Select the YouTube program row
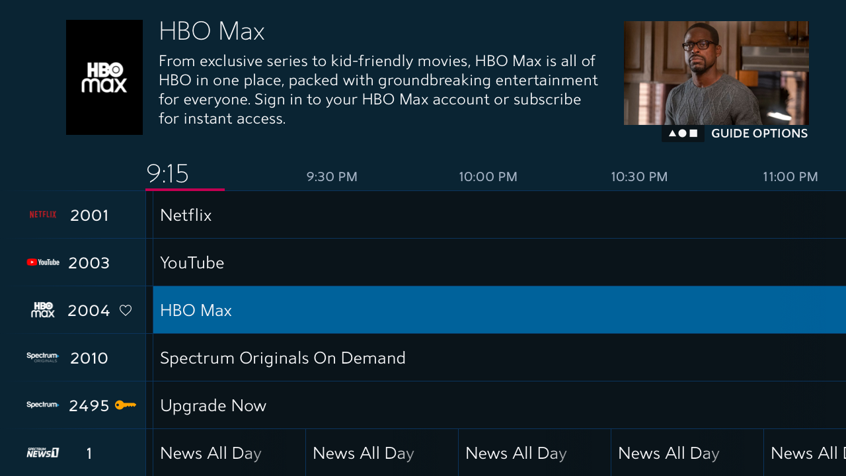The width and height of the screenshot is (846, 476). point(499,262)
